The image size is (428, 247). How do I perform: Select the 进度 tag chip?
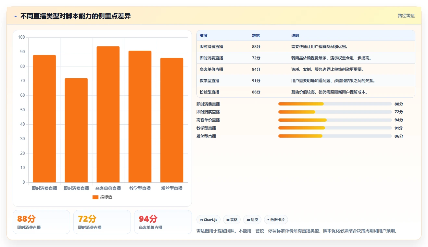pyautogui.click(x=252, y=220)
